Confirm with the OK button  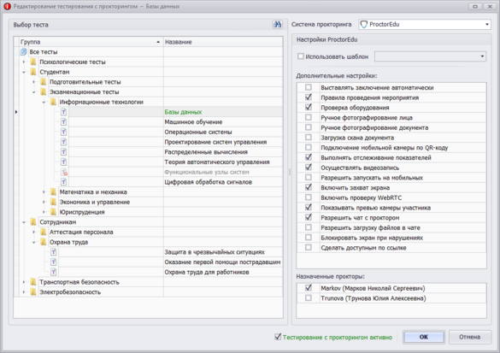click(424, 337)
